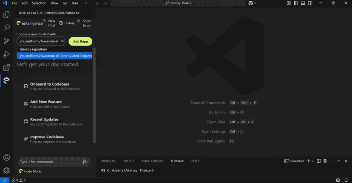Toggle the bottom panel visibility
Image resolution: width=352 pixels, height=183 pixels.
[x=303, y=3]
